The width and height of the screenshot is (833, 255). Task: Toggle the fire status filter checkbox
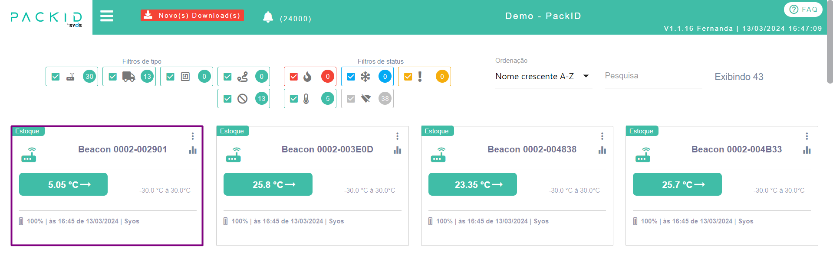[294, 77]
